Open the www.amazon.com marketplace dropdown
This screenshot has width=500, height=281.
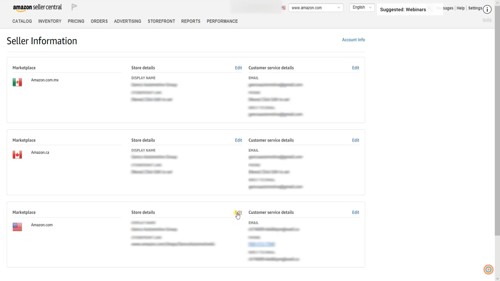[x=316, y=8]
